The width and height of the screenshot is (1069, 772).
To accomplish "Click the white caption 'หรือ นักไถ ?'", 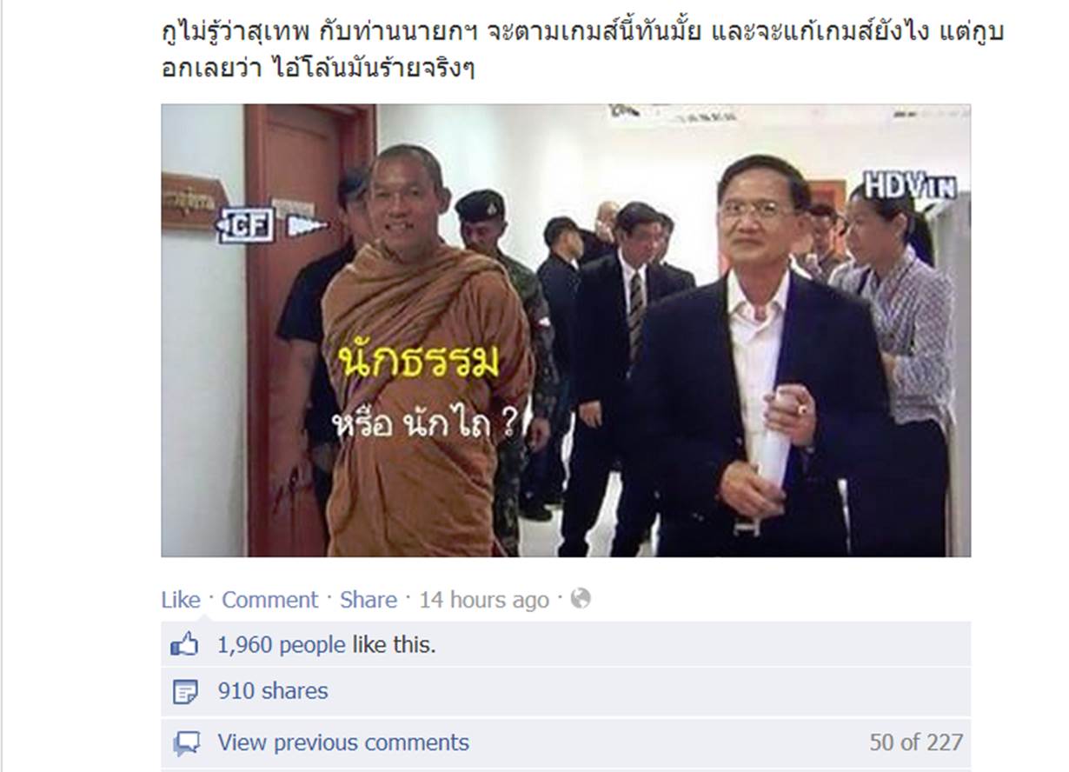I will tap(426, 425).
